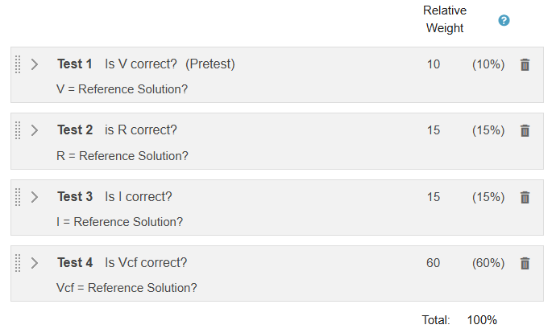Viewport: 552px width, 333px height.
Task: Expand Test 4 details chevron
Action: [35, 263]
